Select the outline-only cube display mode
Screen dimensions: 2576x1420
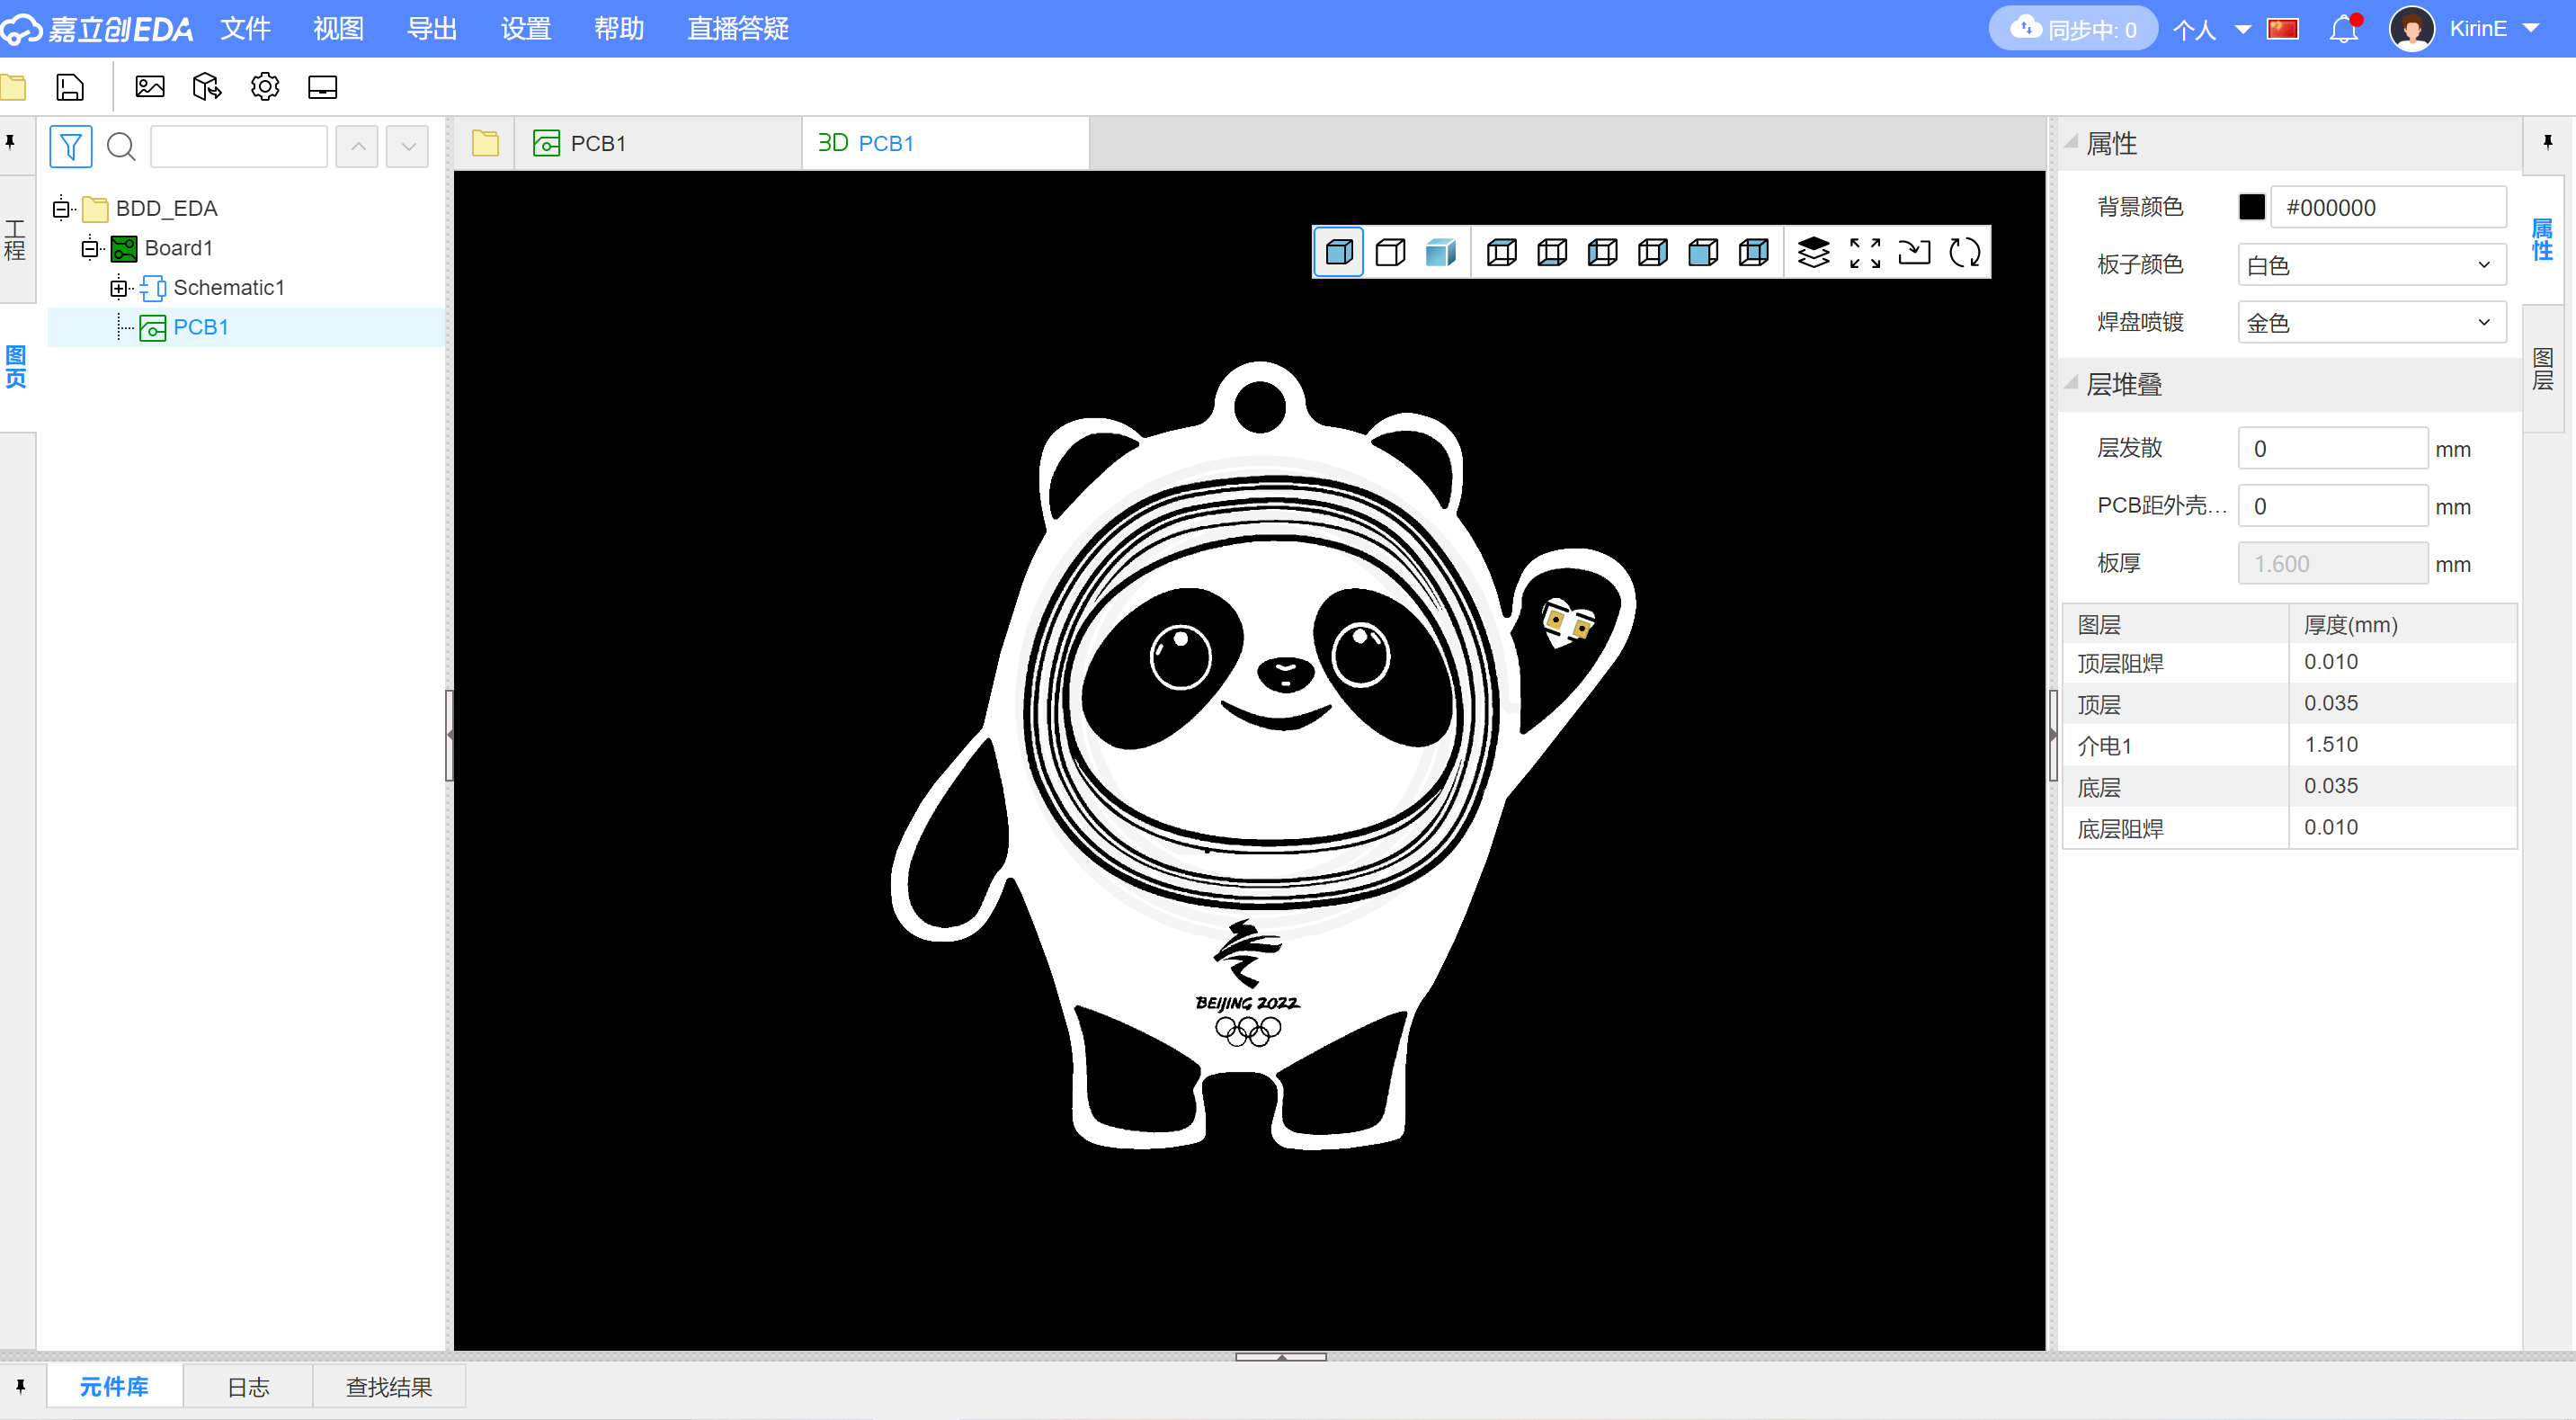(x=1390, y=252)
